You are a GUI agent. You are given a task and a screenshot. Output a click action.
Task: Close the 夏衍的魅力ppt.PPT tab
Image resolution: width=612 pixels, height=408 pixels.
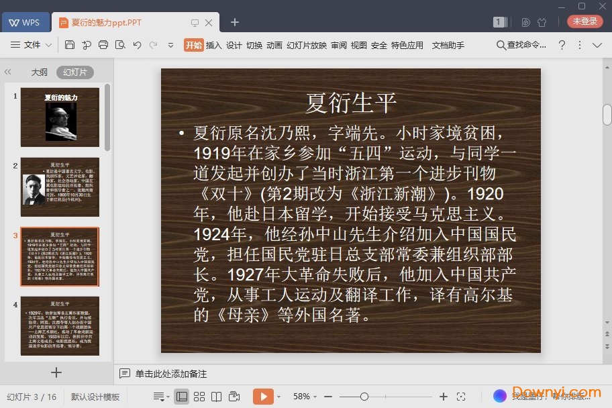(209, 23)
